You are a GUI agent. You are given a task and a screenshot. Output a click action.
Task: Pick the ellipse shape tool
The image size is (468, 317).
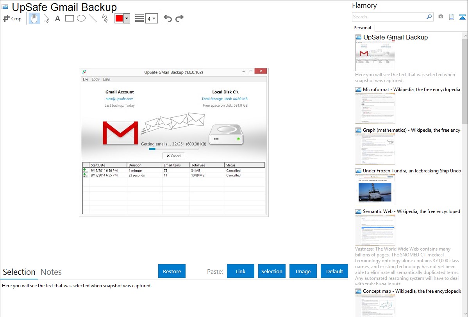[x=81, y=18]
